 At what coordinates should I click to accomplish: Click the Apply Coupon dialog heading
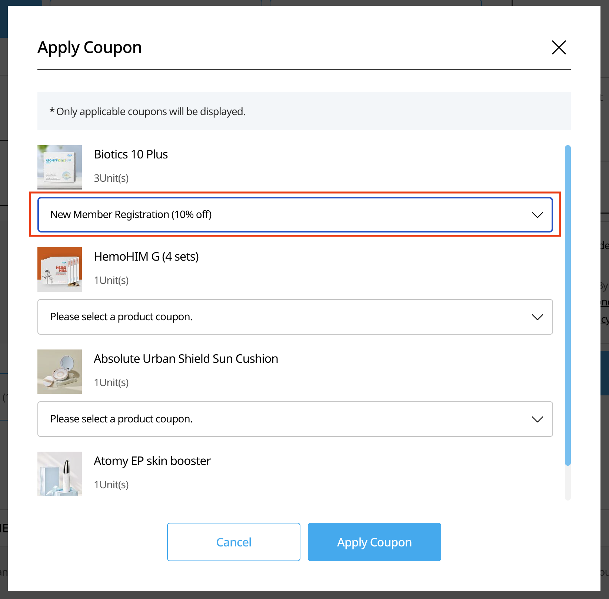click(x=90, y=47)
